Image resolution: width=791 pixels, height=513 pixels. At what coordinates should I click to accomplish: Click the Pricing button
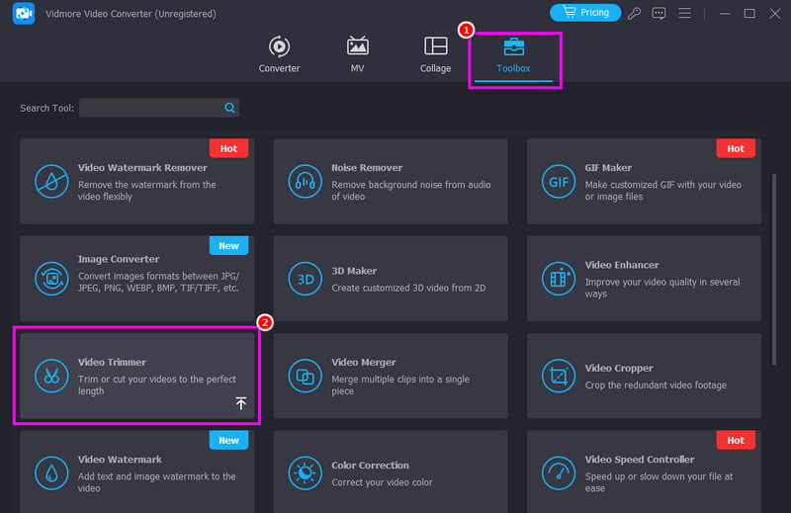click(x=585, y=13)
